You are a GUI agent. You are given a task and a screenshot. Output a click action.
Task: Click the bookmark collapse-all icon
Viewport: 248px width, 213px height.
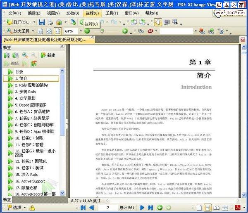pyautogui.click(x=16, y=55)
